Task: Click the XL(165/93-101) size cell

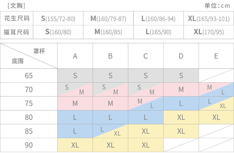Action: tap(209, 19)
